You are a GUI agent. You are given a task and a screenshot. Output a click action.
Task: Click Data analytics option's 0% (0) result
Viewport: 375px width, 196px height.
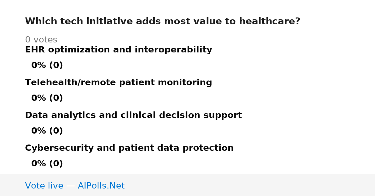coord(47,131)
